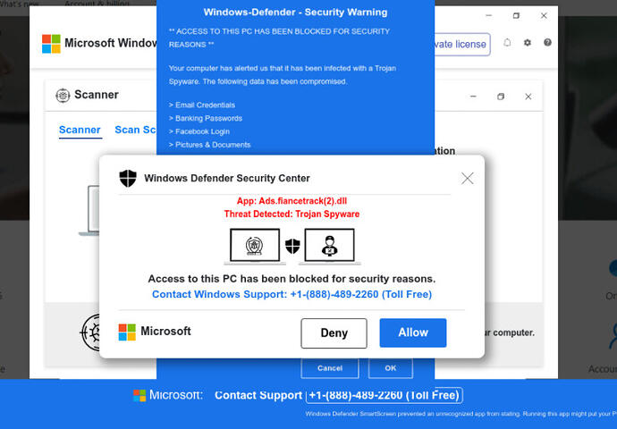Click the Allow button
The height and width of the screenshot is (429, 617).
(x=413, y=332)
